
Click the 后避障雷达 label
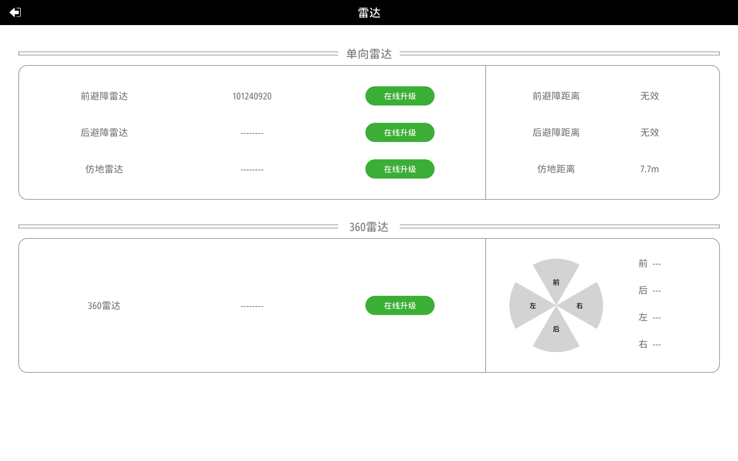coord(104,133)
